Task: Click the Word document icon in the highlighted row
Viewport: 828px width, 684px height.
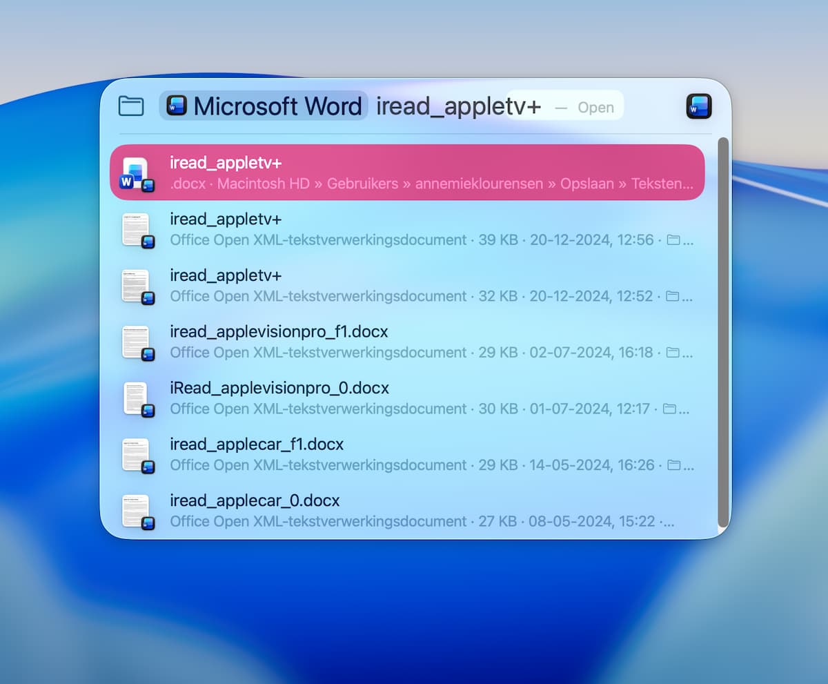Action: pyautogui.click(x=137, y=173)
